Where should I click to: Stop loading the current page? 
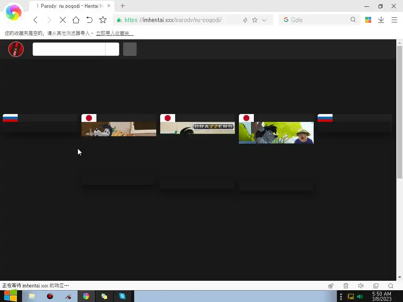63,20
